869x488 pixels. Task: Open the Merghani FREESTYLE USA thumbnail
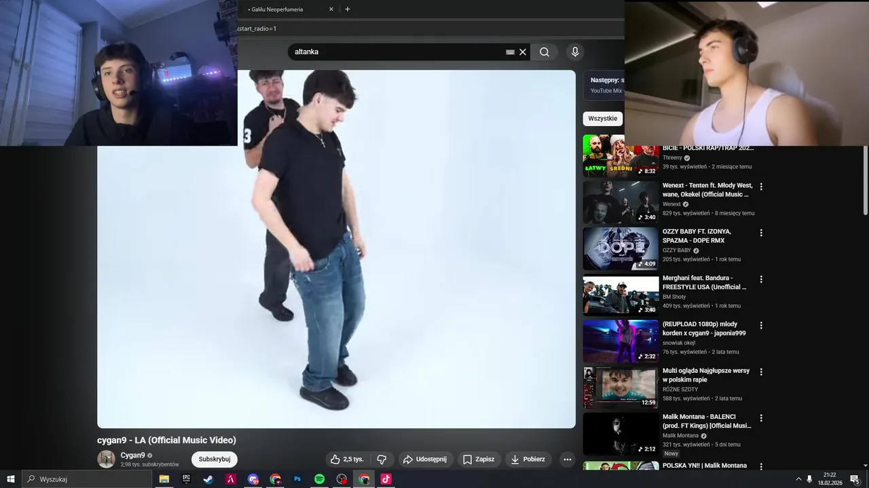(621, 295)
